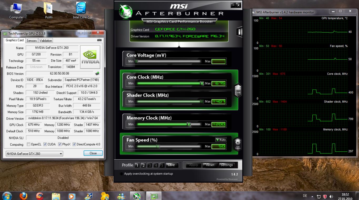Select Afterburner profile 1
Image resolution: width=359 pixels, height=200 pixels.
coord(137,165)
